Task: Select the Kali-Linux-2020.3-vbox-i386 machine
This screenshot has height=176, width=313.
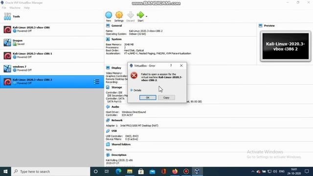Action: point(52,29)
